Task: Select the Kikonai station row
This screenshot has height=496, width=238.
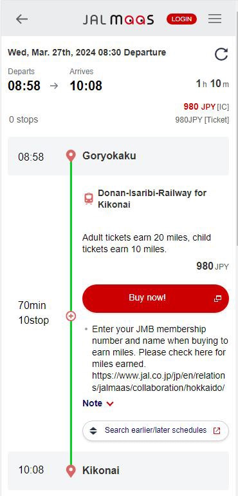Action: (x=118, y=471)
